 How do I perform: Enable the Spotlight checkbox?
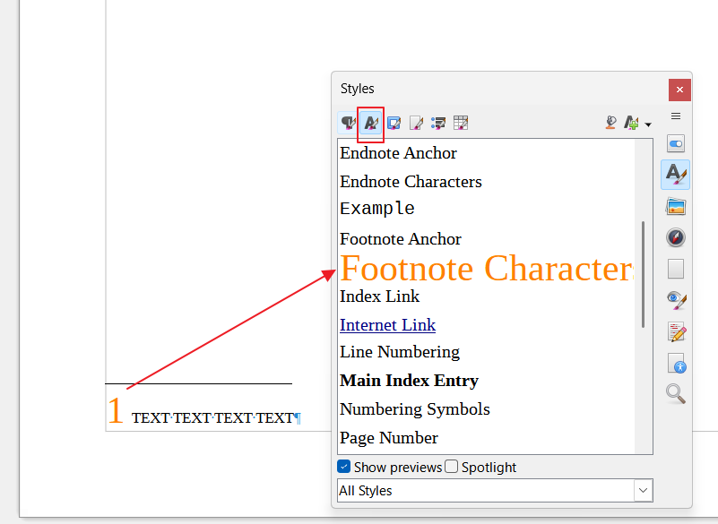pyautogui.click(x=452, y=467)
